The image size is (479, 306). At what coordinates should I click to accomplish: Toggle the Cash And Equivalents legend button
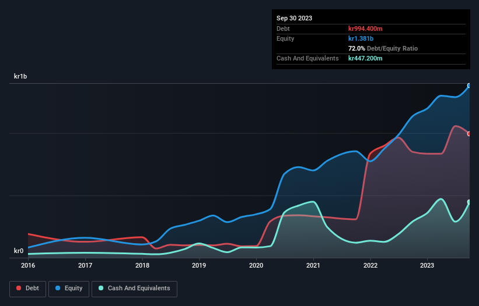[x=134, y=289]
